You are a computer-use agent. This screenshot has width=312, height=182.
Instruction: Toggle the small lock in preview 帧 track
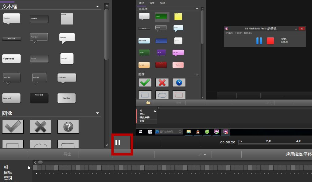(x=155, y=111)
